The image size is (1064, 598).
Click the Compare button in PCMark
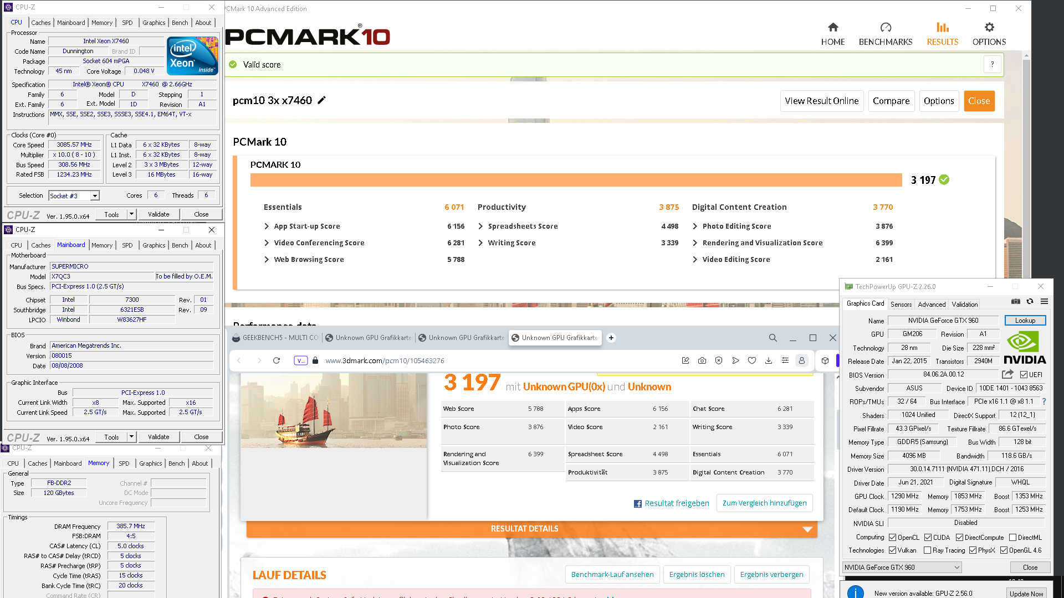coord(891,101)
